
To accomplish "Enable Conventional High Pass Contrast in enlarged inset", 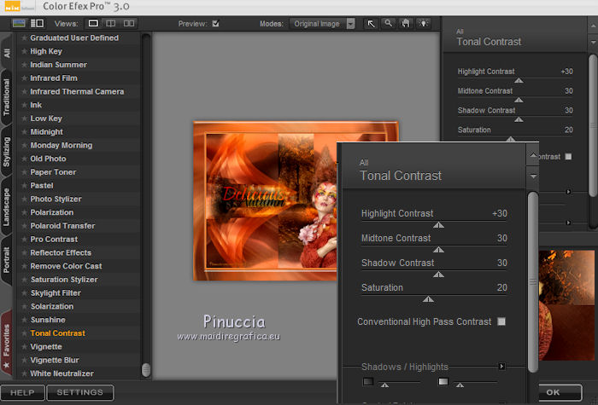I will 501,321.
